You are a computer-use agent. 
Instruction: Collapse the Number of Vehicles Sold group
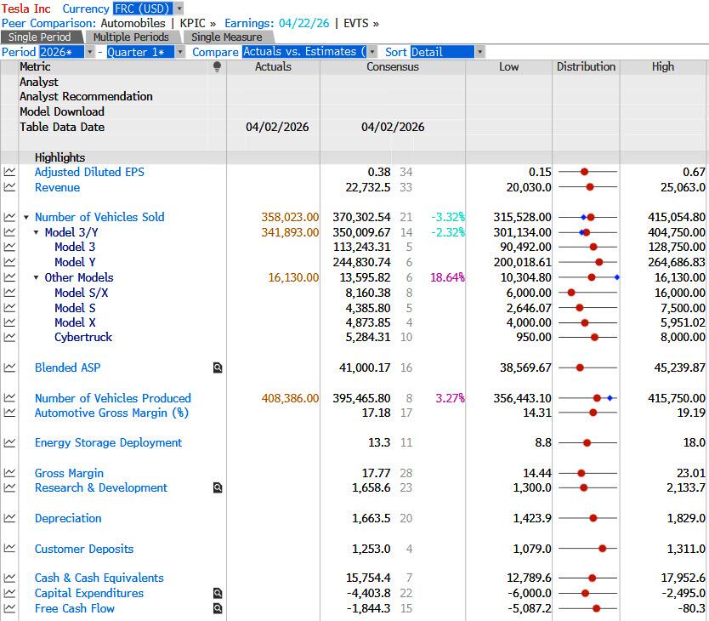click(x=26, y=218)
